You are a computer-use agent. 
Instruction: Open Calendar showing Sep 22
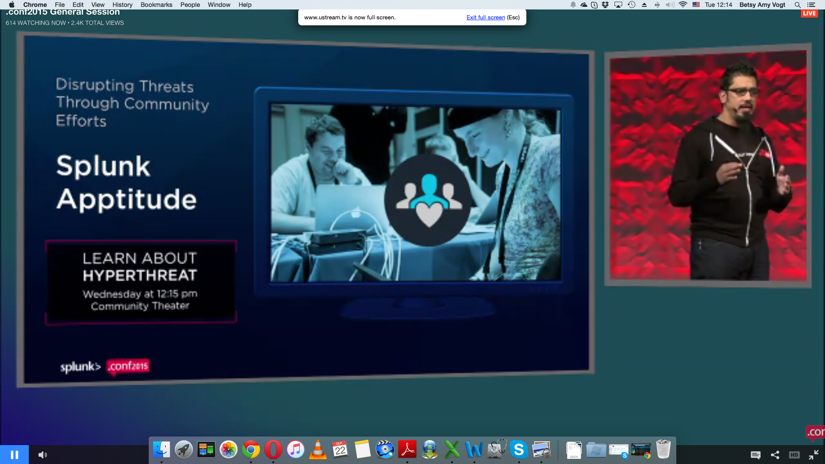click(340, 450)
